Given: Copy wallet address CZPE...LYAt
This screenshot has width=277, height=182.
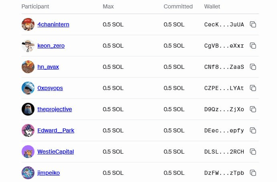Looking at the screenshot, I should [253, 88].
